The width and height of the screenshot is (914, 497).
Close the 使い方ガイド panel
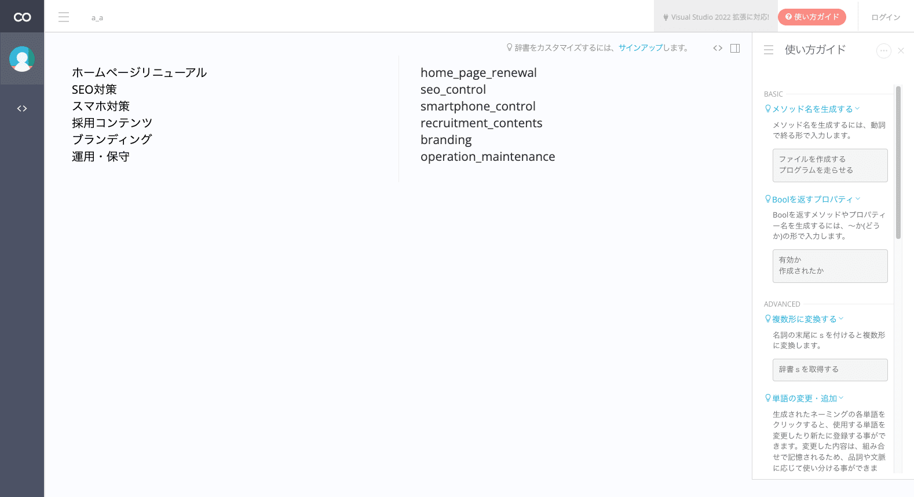tap(901, 51)
